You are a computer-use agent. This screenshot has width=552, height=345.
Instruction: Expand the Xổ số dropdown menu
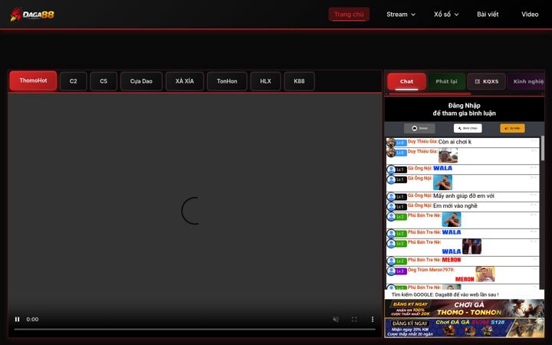point(446,15)
